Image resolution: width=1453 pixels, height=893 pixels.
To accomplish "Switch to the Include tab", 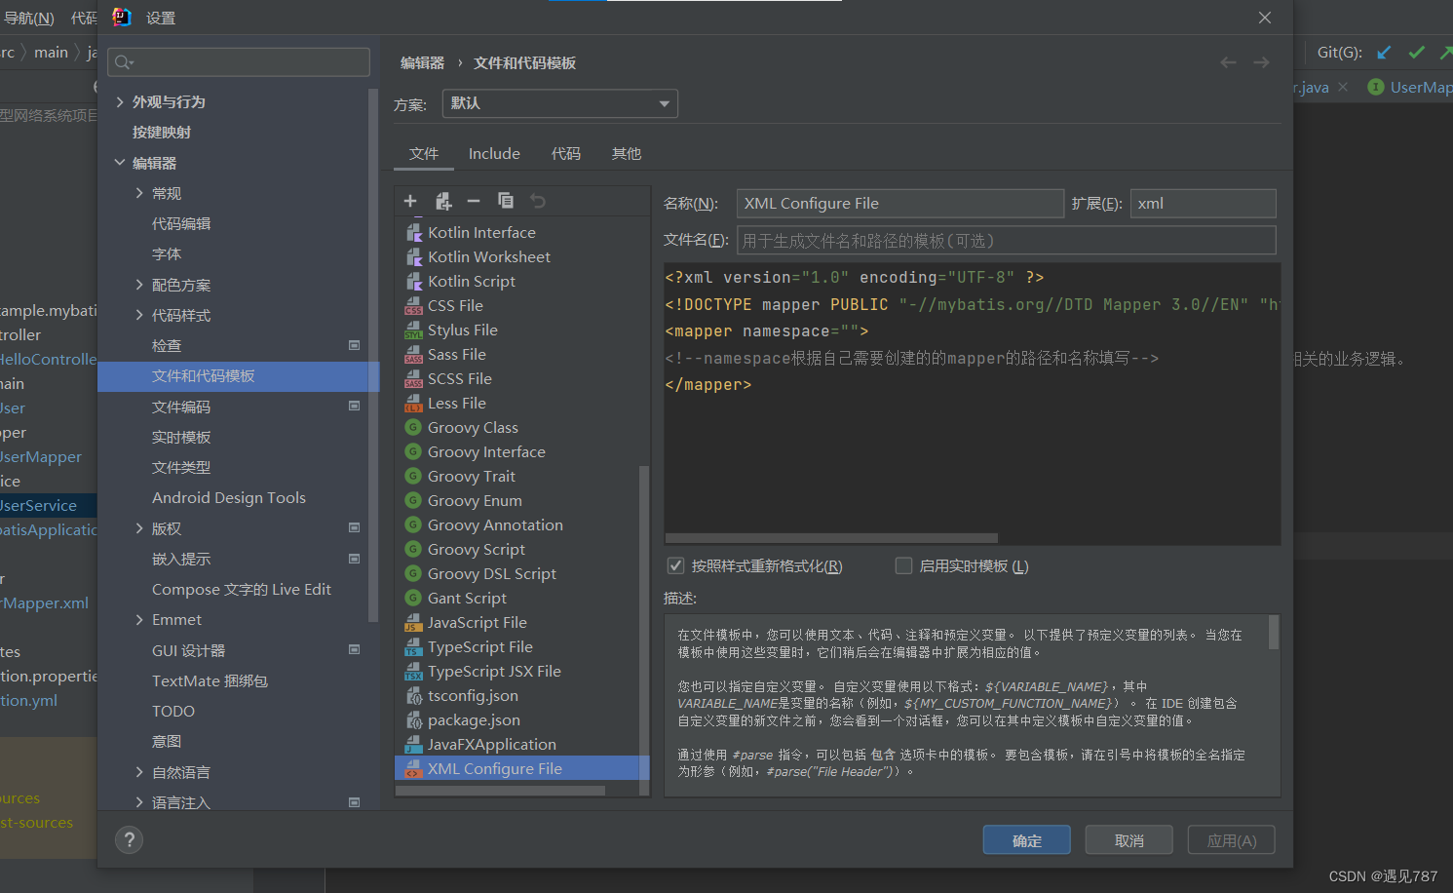I will pyautogui.click(x=494, y=154).
